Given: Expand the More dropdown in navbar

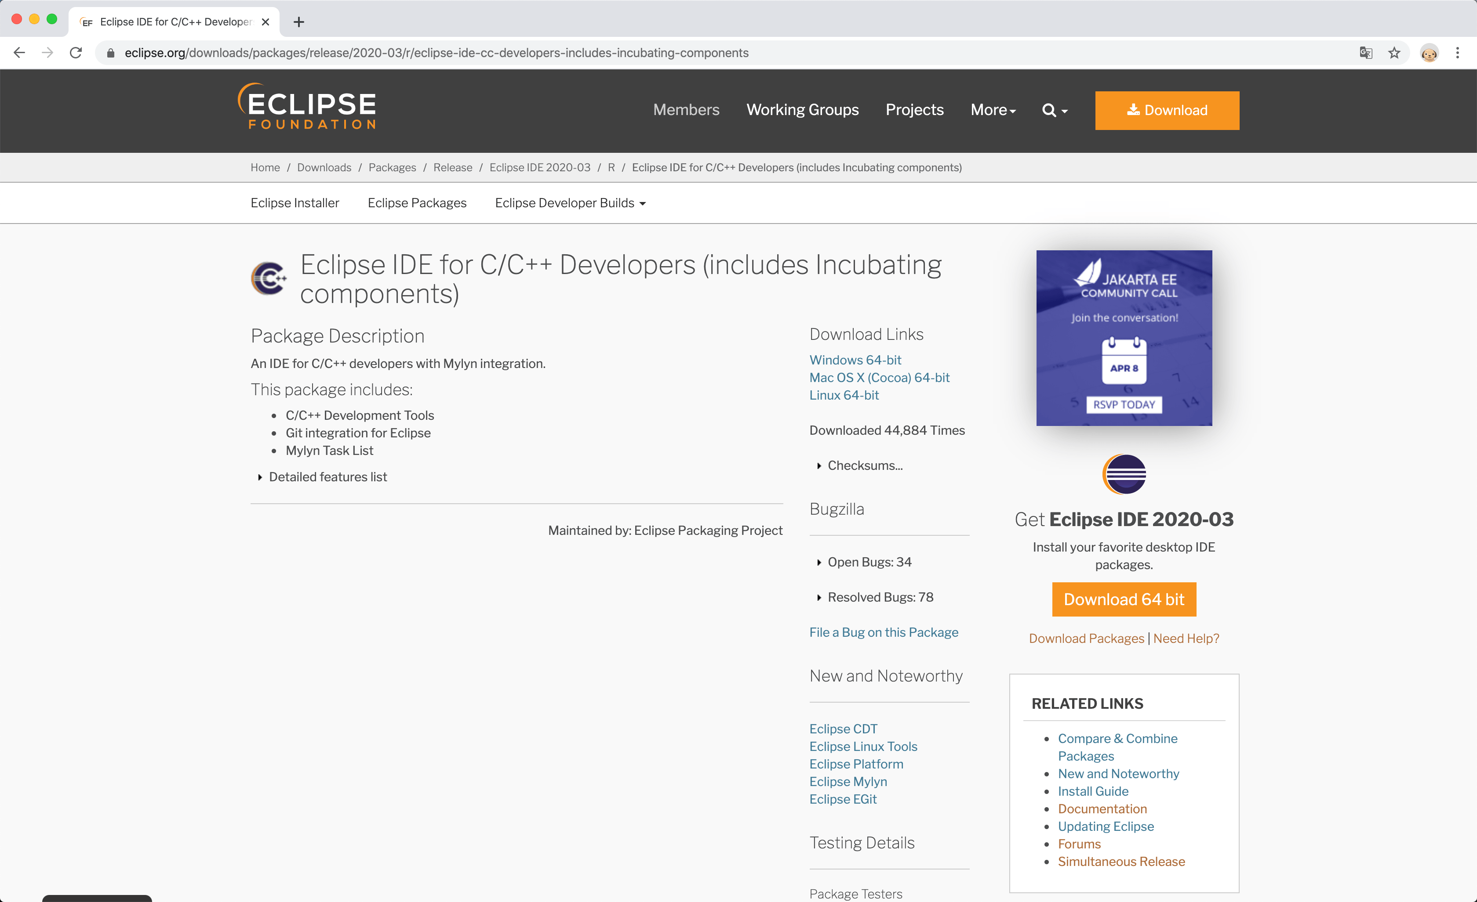Looking at the screenshot, I should pos(993,110).
